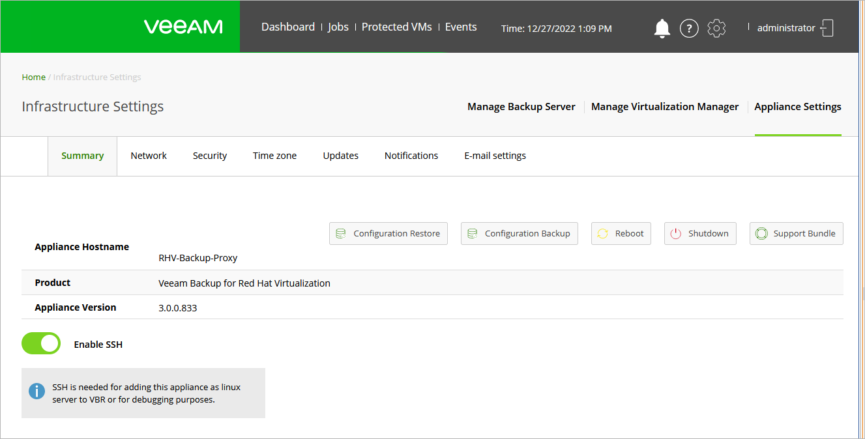
Task: Click the Veeam logo
Action: pyautogui.click(x=183, y=27)
